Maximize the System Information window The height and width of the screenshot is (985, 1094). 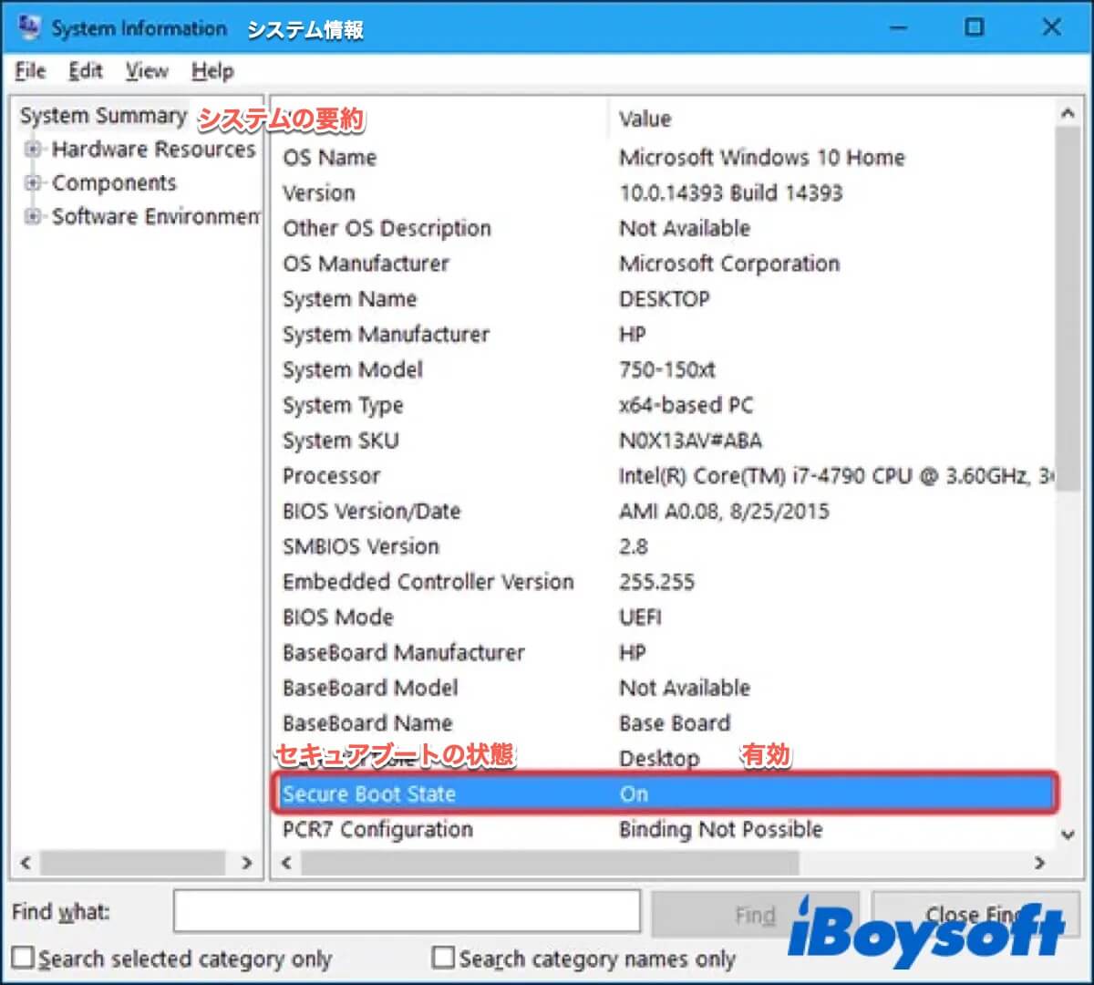[975, 27]
